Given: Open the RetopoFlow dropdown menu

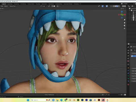Looking at the screenshot, I should pyautogui.click(x=13, y=6).
